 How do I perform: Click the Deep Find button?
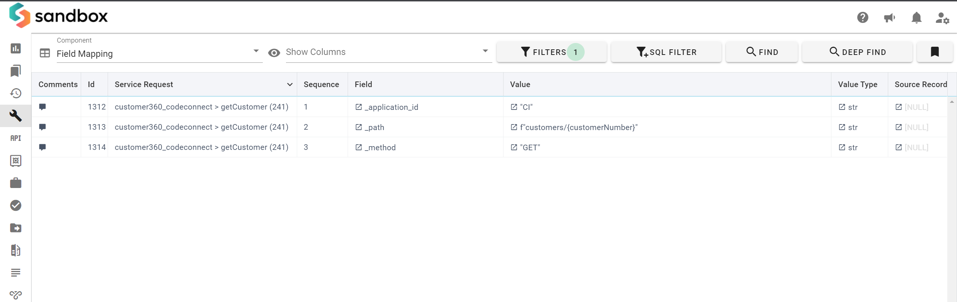(857, 52)
